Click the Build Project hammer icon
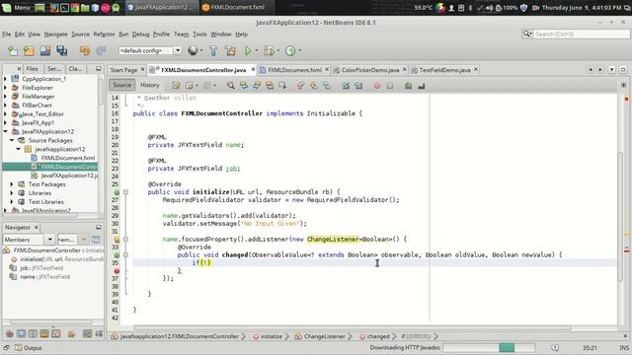Image resolution: width=632 pixels, height=355 pixels. coord(213,50)
